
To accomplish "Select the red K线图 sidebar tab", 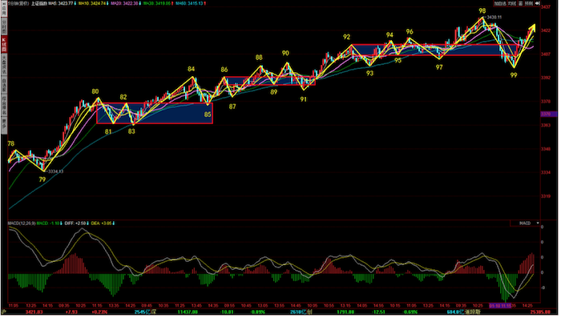I will point(4,44).
